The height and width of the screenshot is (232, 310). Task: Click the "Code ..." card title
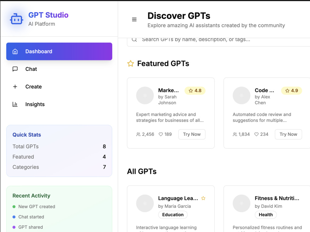[264, 90]
